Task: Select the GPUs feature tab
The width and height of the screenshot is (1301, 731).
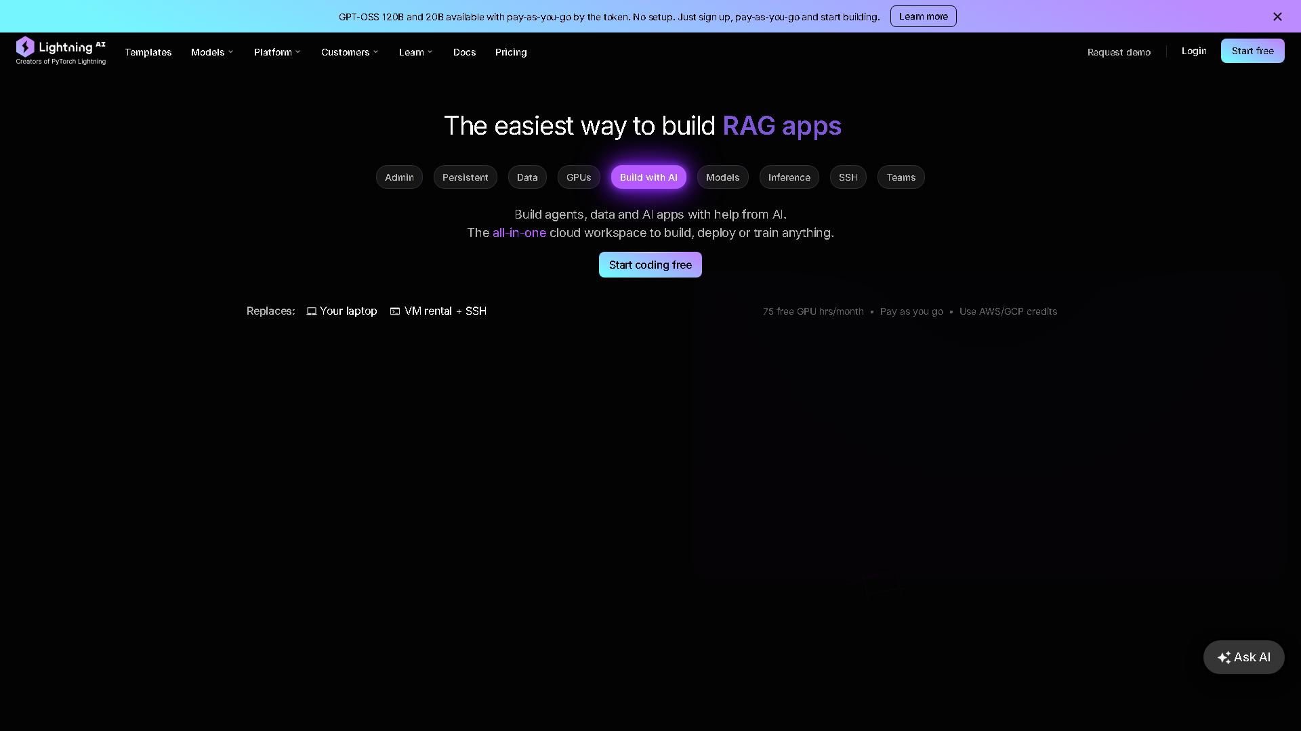Action: pos(579,177)
